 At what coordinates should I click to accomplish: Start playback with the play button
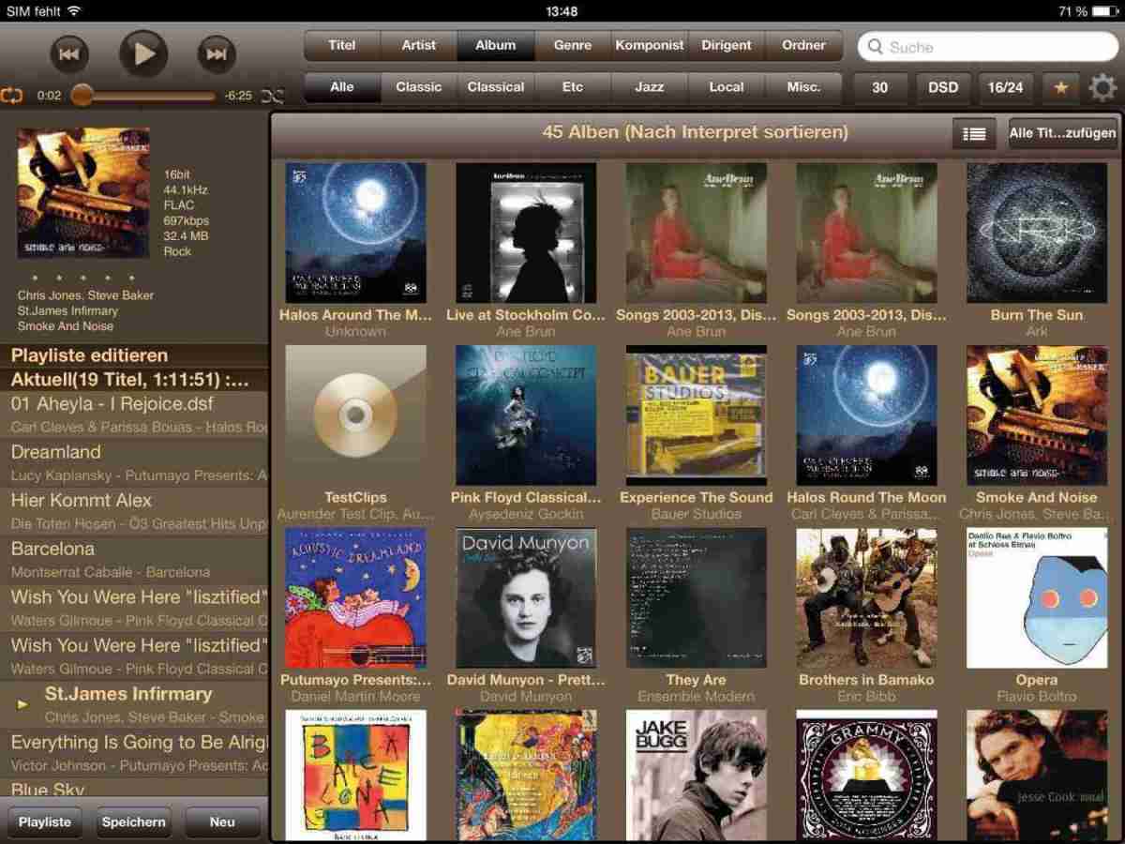[143, 53]
